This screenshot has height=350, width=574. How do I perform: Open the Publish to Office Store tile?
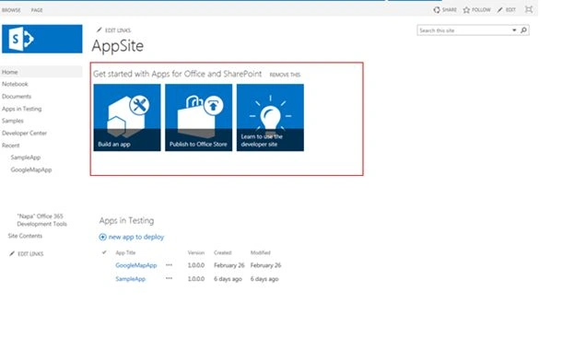(x=198, y=118)
